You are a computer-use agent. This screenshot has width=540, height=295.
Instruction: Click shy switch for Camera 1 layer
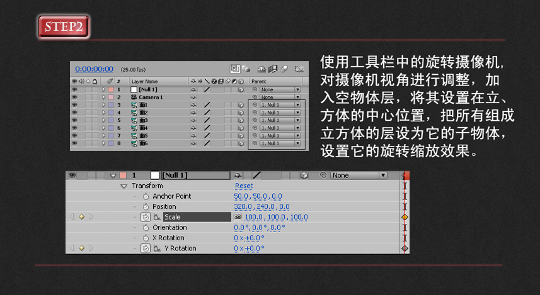193,97
